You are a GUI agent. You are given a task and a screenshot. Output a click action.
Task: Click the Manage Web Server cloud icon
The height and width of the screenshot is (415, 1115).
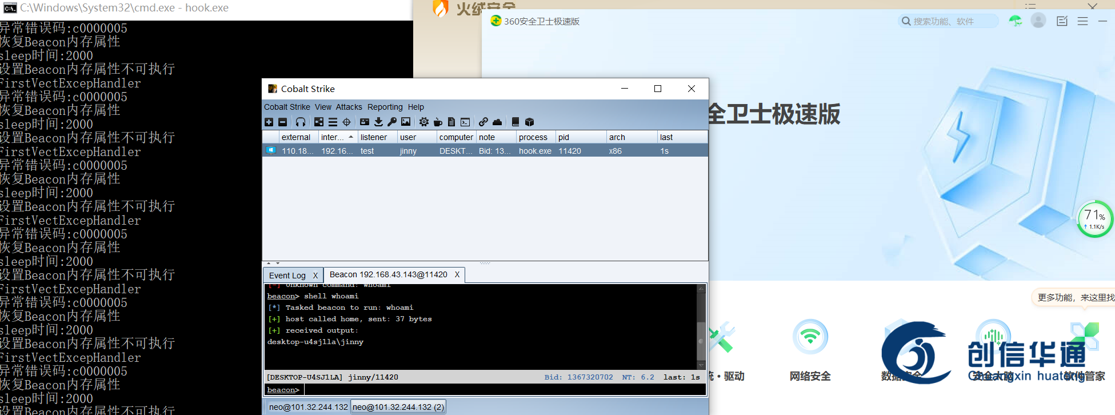click(497, 122)
